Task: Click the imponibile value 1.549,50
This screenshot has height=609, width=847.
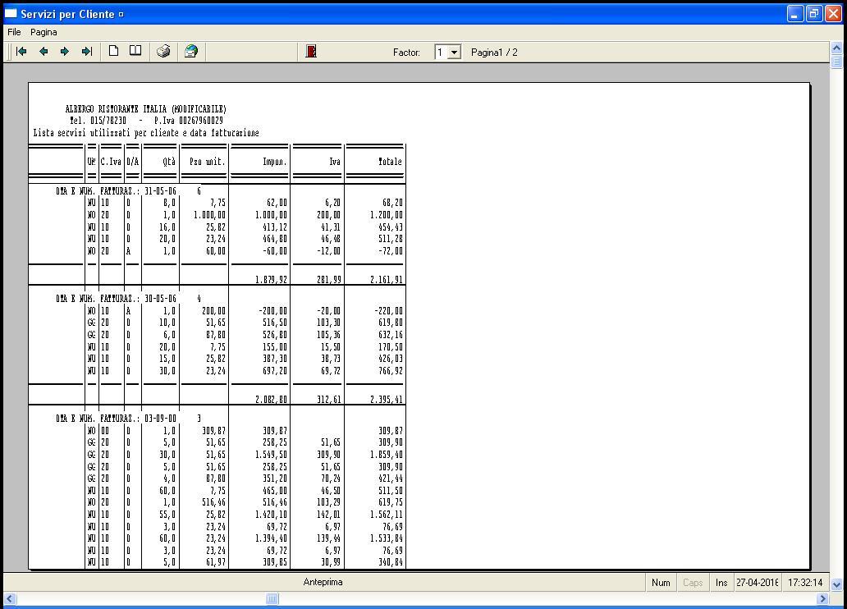Action: pos(271,455)
